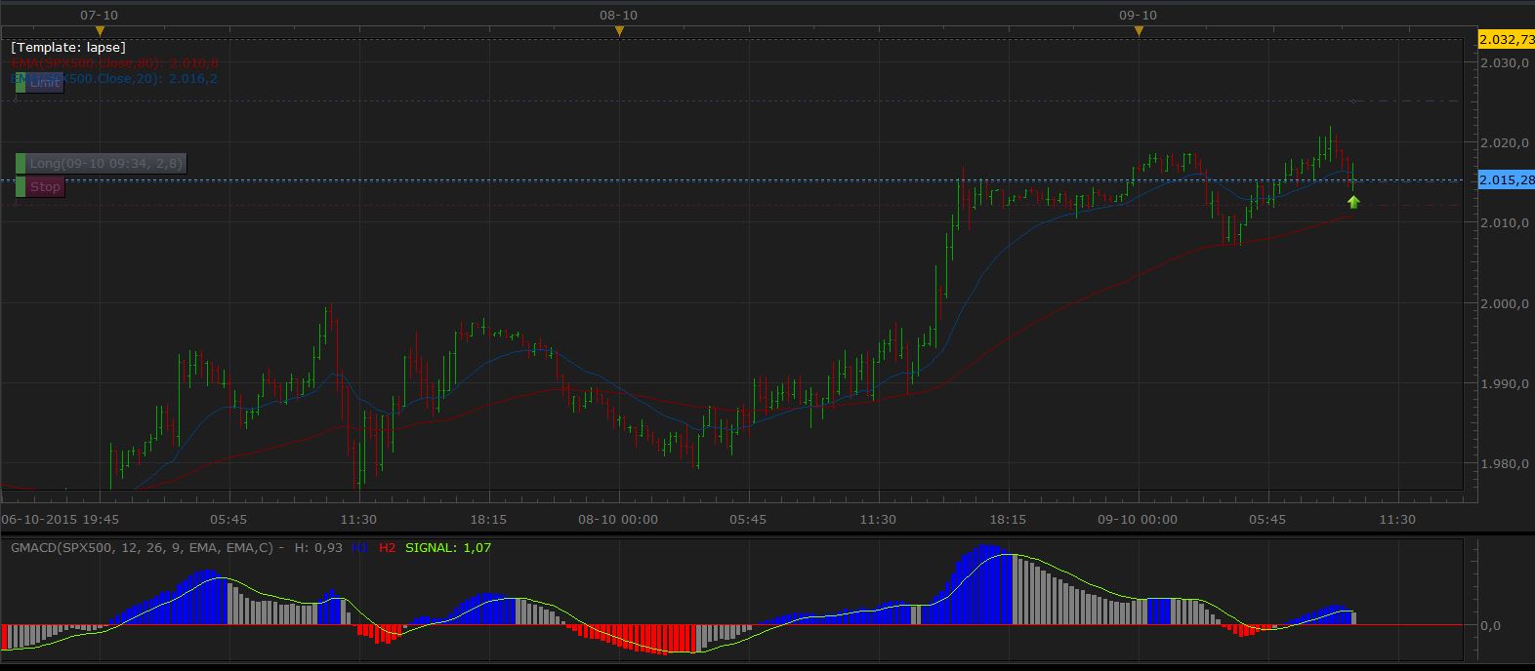Click the 09-10 day separator triangle

pos(1139,32)
